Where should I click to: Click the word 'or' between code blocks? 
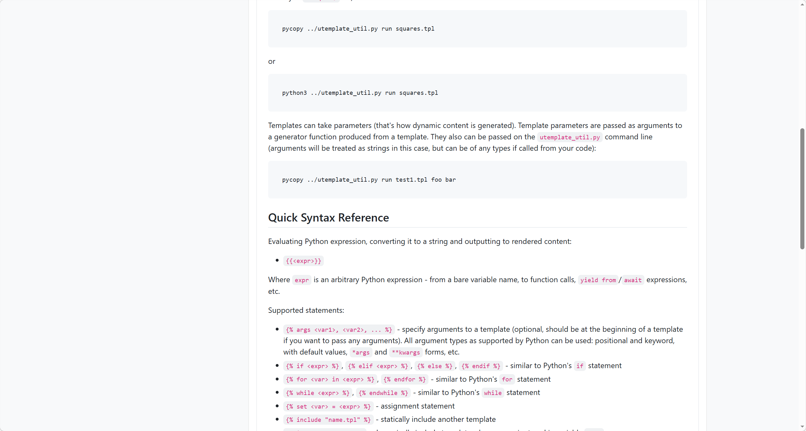(272, 62)
